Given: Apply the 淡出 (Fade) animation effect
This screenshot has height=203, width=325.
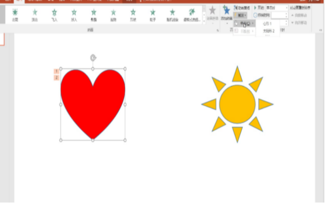Looking at the screenshot, I should point(34,15).
